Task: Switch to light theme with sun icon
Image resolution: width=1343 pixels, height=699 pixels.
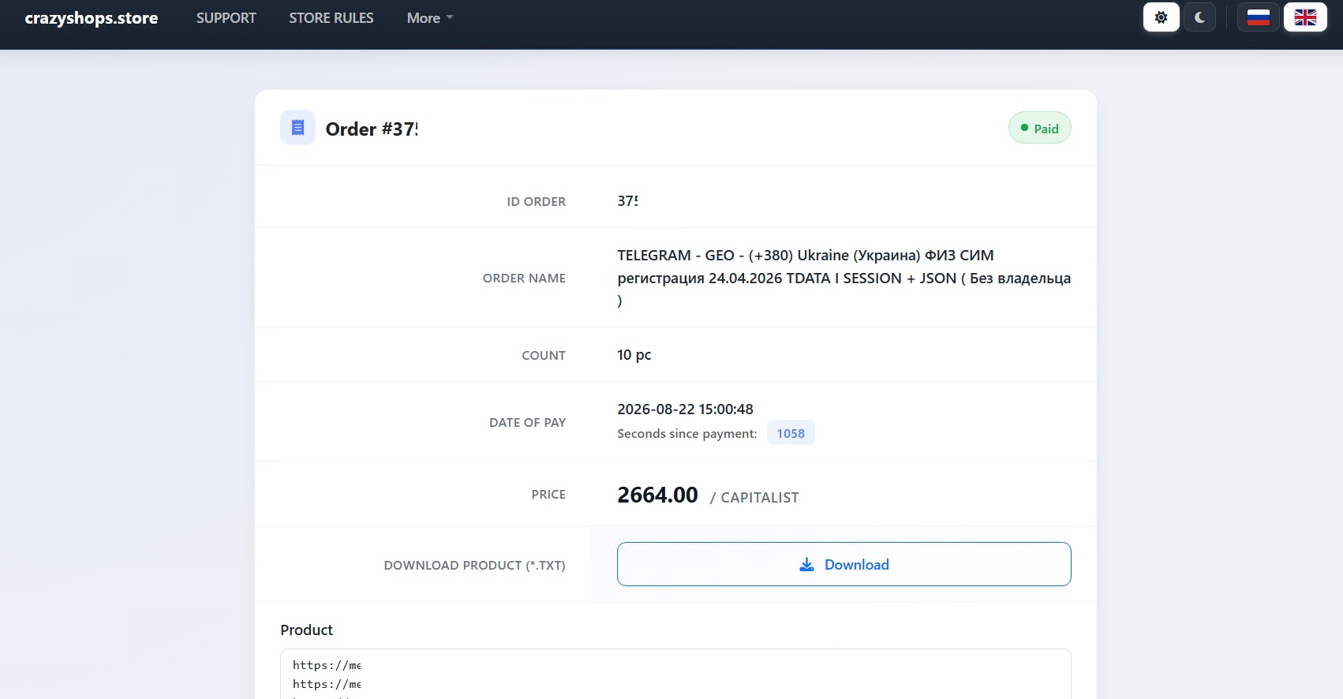Action: coord(1161,17)
